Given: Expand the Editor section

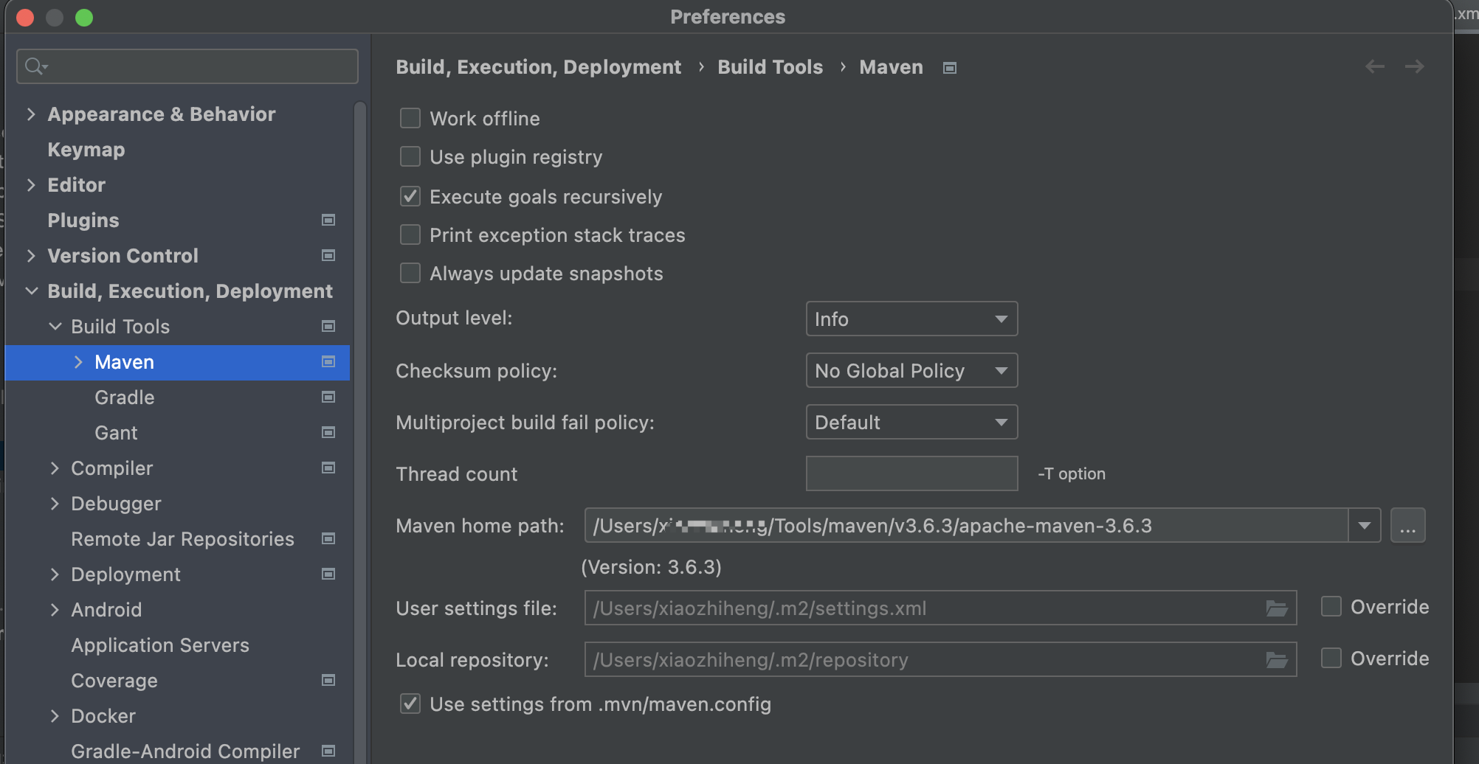Looking at the screenshot, I should click(31, 184).
